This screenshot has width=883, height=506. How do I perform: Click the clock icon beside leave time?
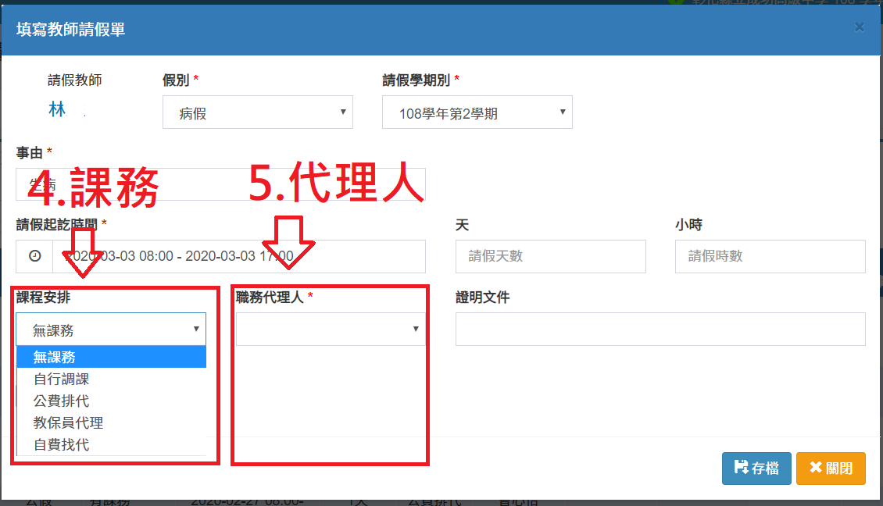pyautogui.click(x=34, y=256)
